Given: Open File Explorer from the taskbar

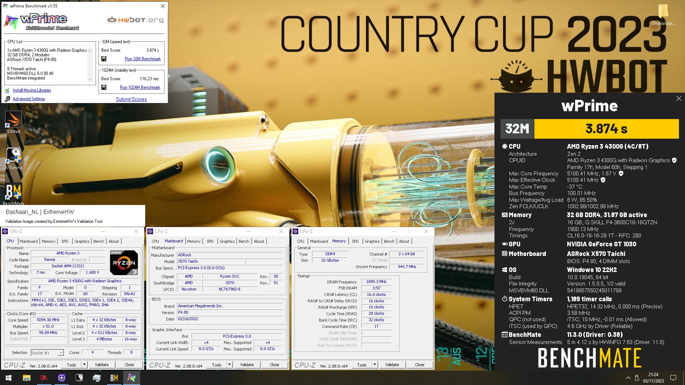Looking at the screenshot, I should click(26, 378).
